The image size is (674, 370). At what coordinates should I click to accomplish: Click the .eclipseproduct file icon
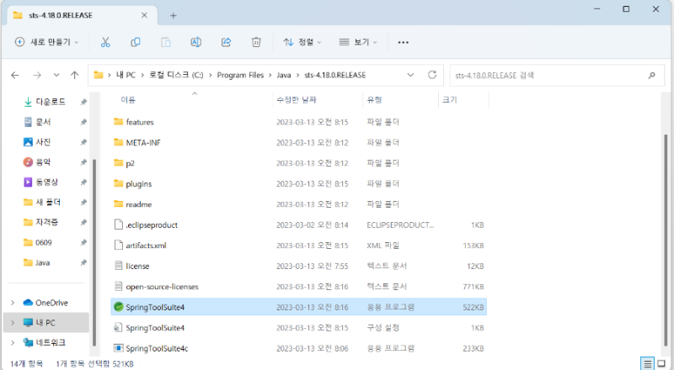tap(119, 224)
